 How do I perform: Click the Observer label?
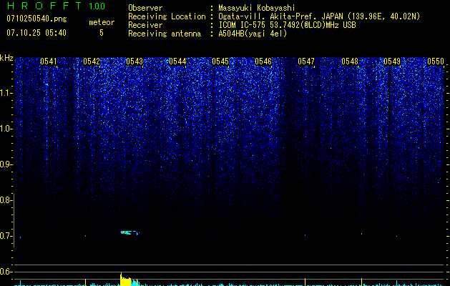click(x=145, y=8)
